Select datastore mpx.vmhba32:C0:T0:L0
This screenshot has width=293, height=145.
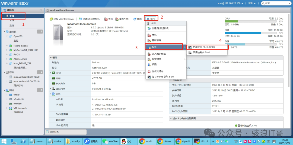click(x=26, y=81)
